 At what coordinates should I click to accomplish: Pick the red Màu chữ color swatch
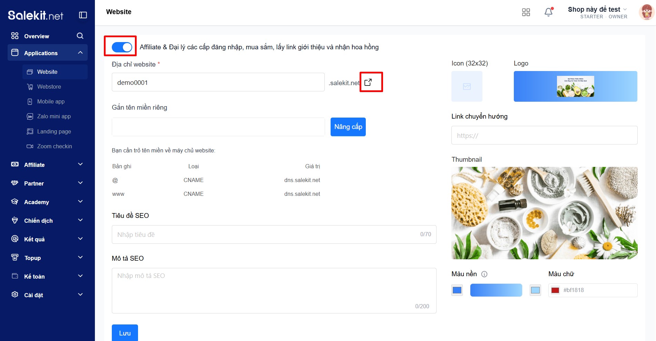coord(555,290)
